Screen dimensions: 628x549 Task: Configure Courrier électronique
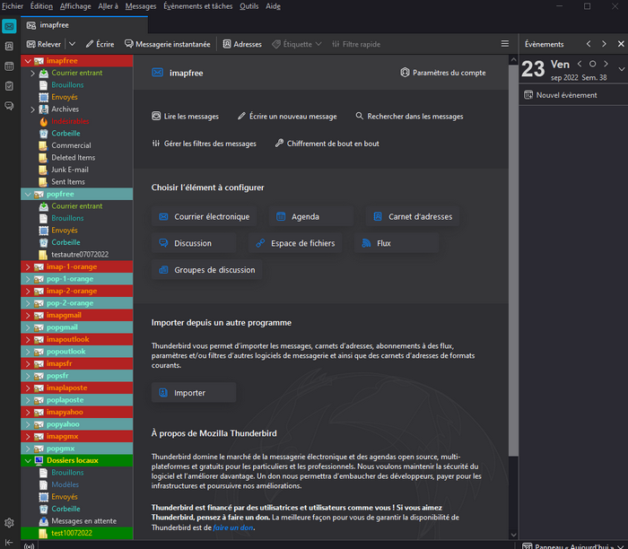tap(204, 216)
